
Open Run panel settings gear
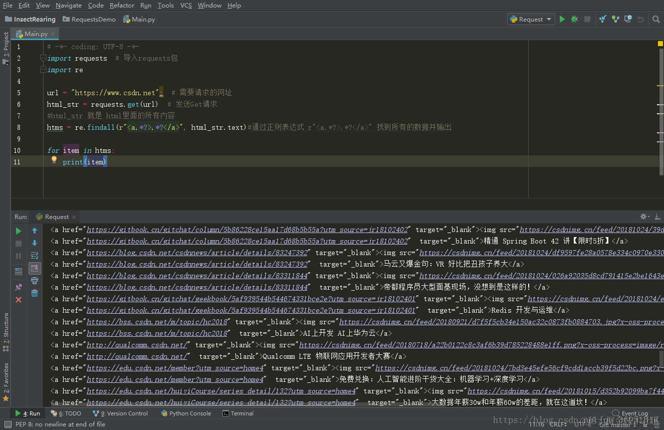pos(644,217)
